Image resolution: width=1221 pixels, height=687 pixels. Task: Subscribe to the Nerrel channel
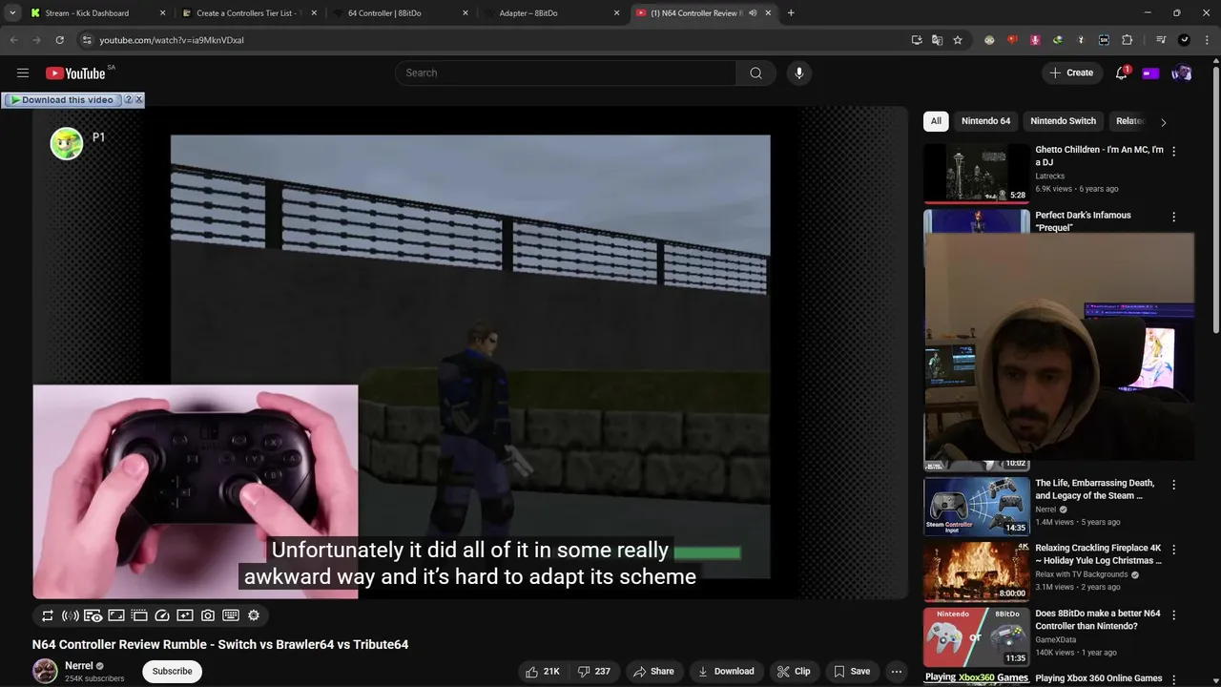[173, 671]
